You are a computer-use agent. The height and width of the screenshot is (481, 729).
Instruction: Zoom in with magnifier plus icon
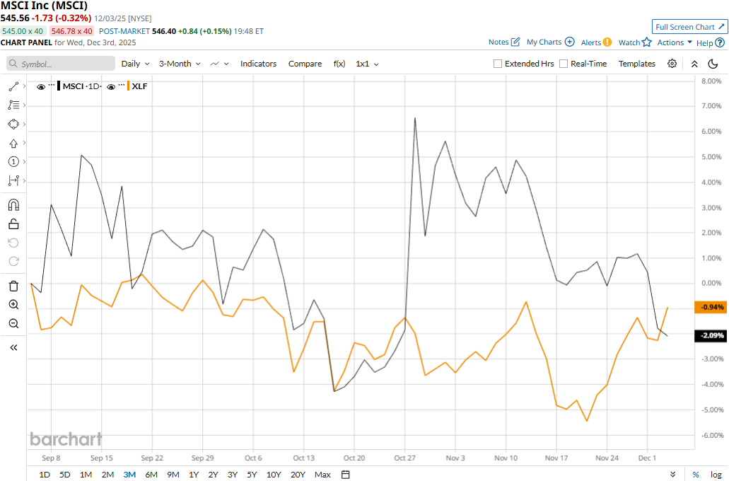13,305
